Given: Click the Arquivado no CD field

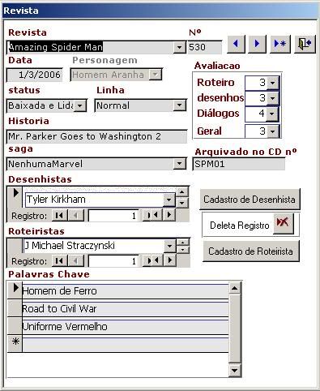Looking at the screenshot, I should pyautogui.click(x=239, y=164).
